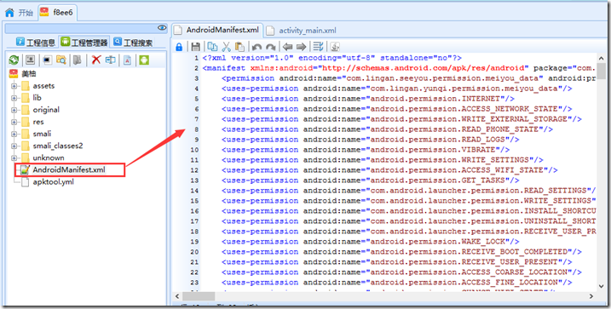
Task: Click the black window icon in project toolbar
Action: click(47, 60)
